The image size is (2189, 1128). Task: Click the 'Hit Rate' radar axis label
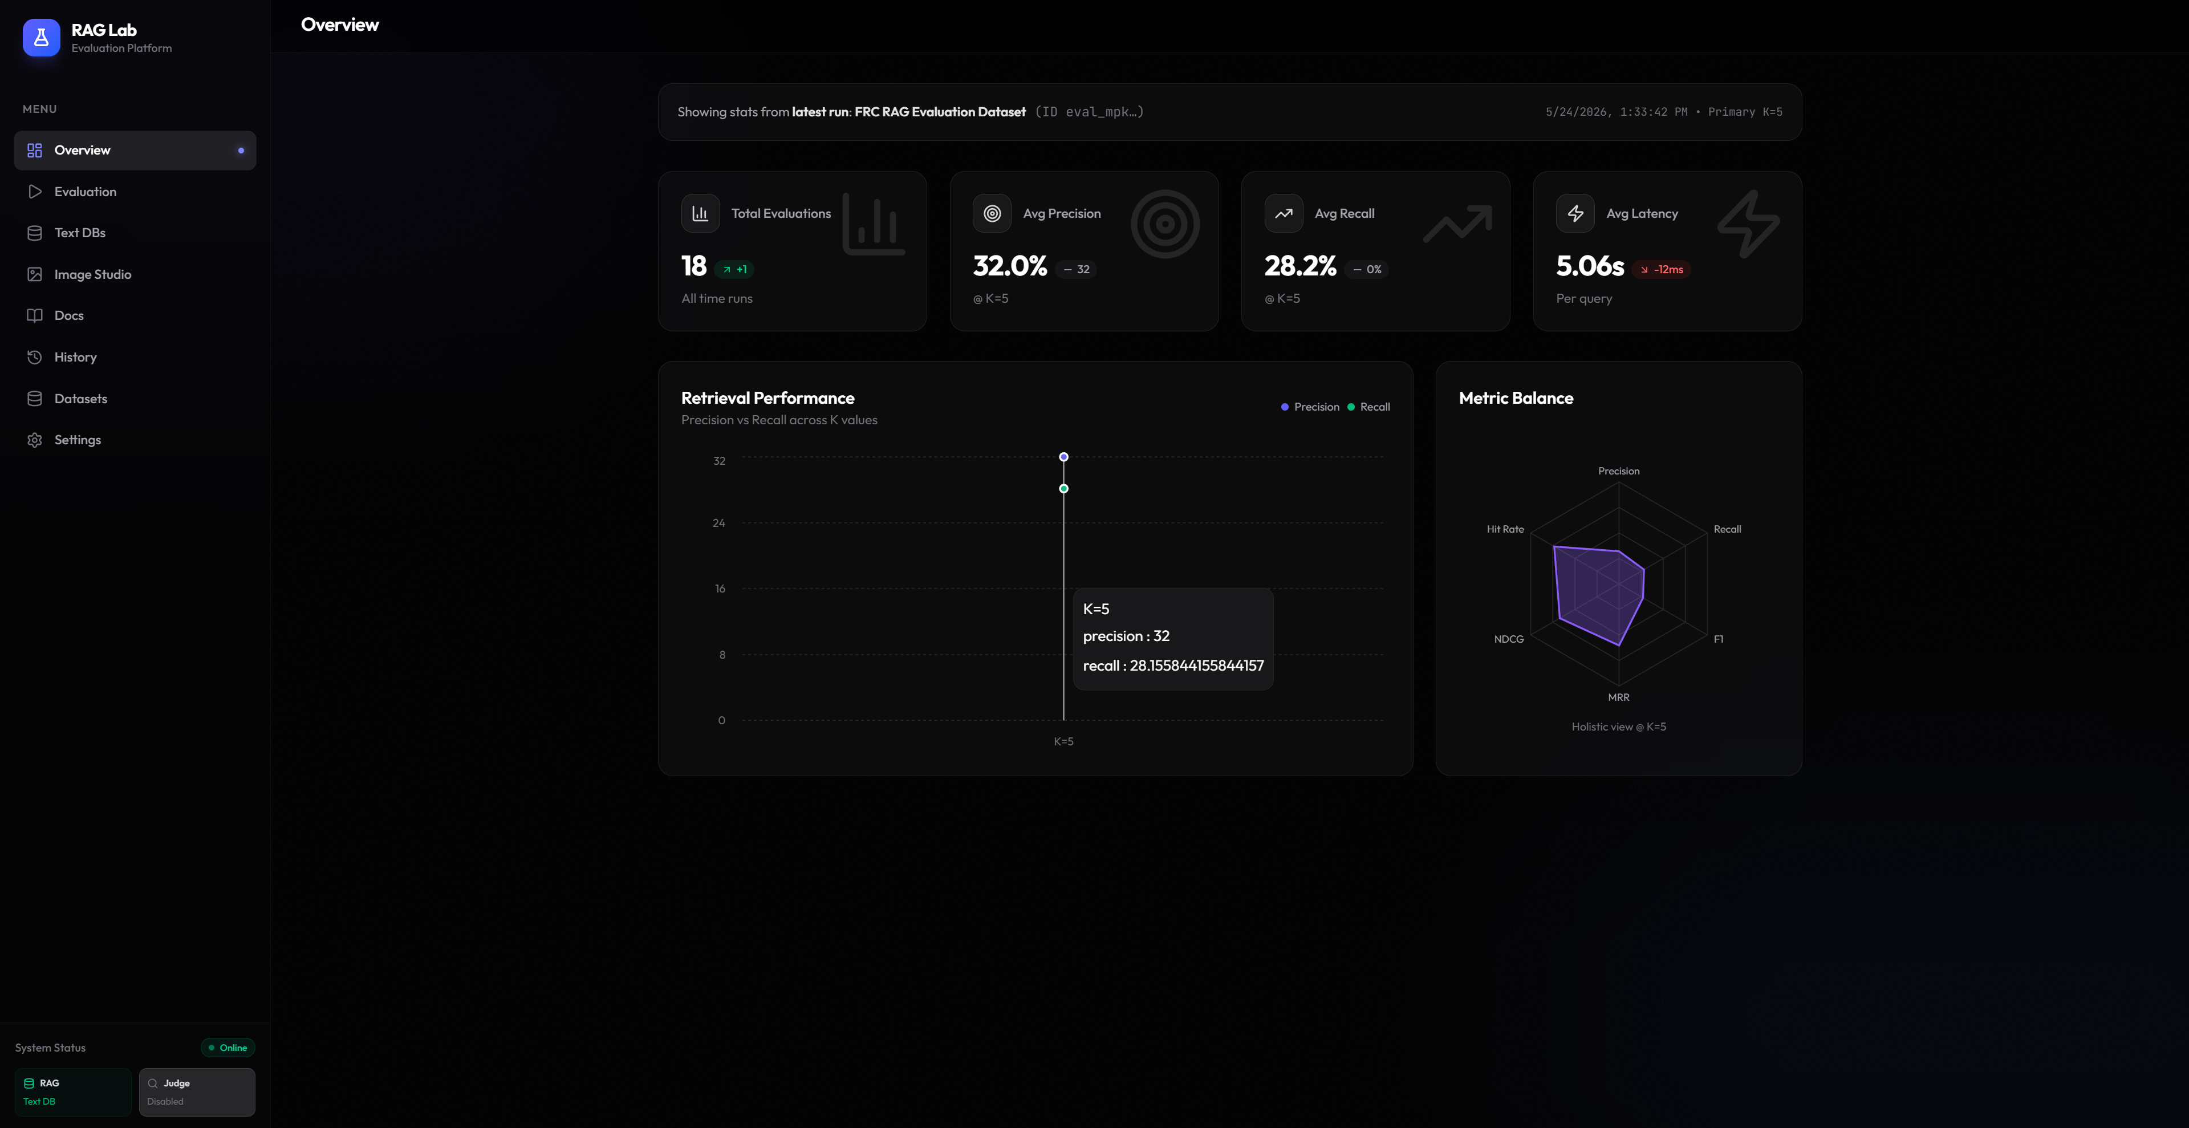[x=1505, y=529]
